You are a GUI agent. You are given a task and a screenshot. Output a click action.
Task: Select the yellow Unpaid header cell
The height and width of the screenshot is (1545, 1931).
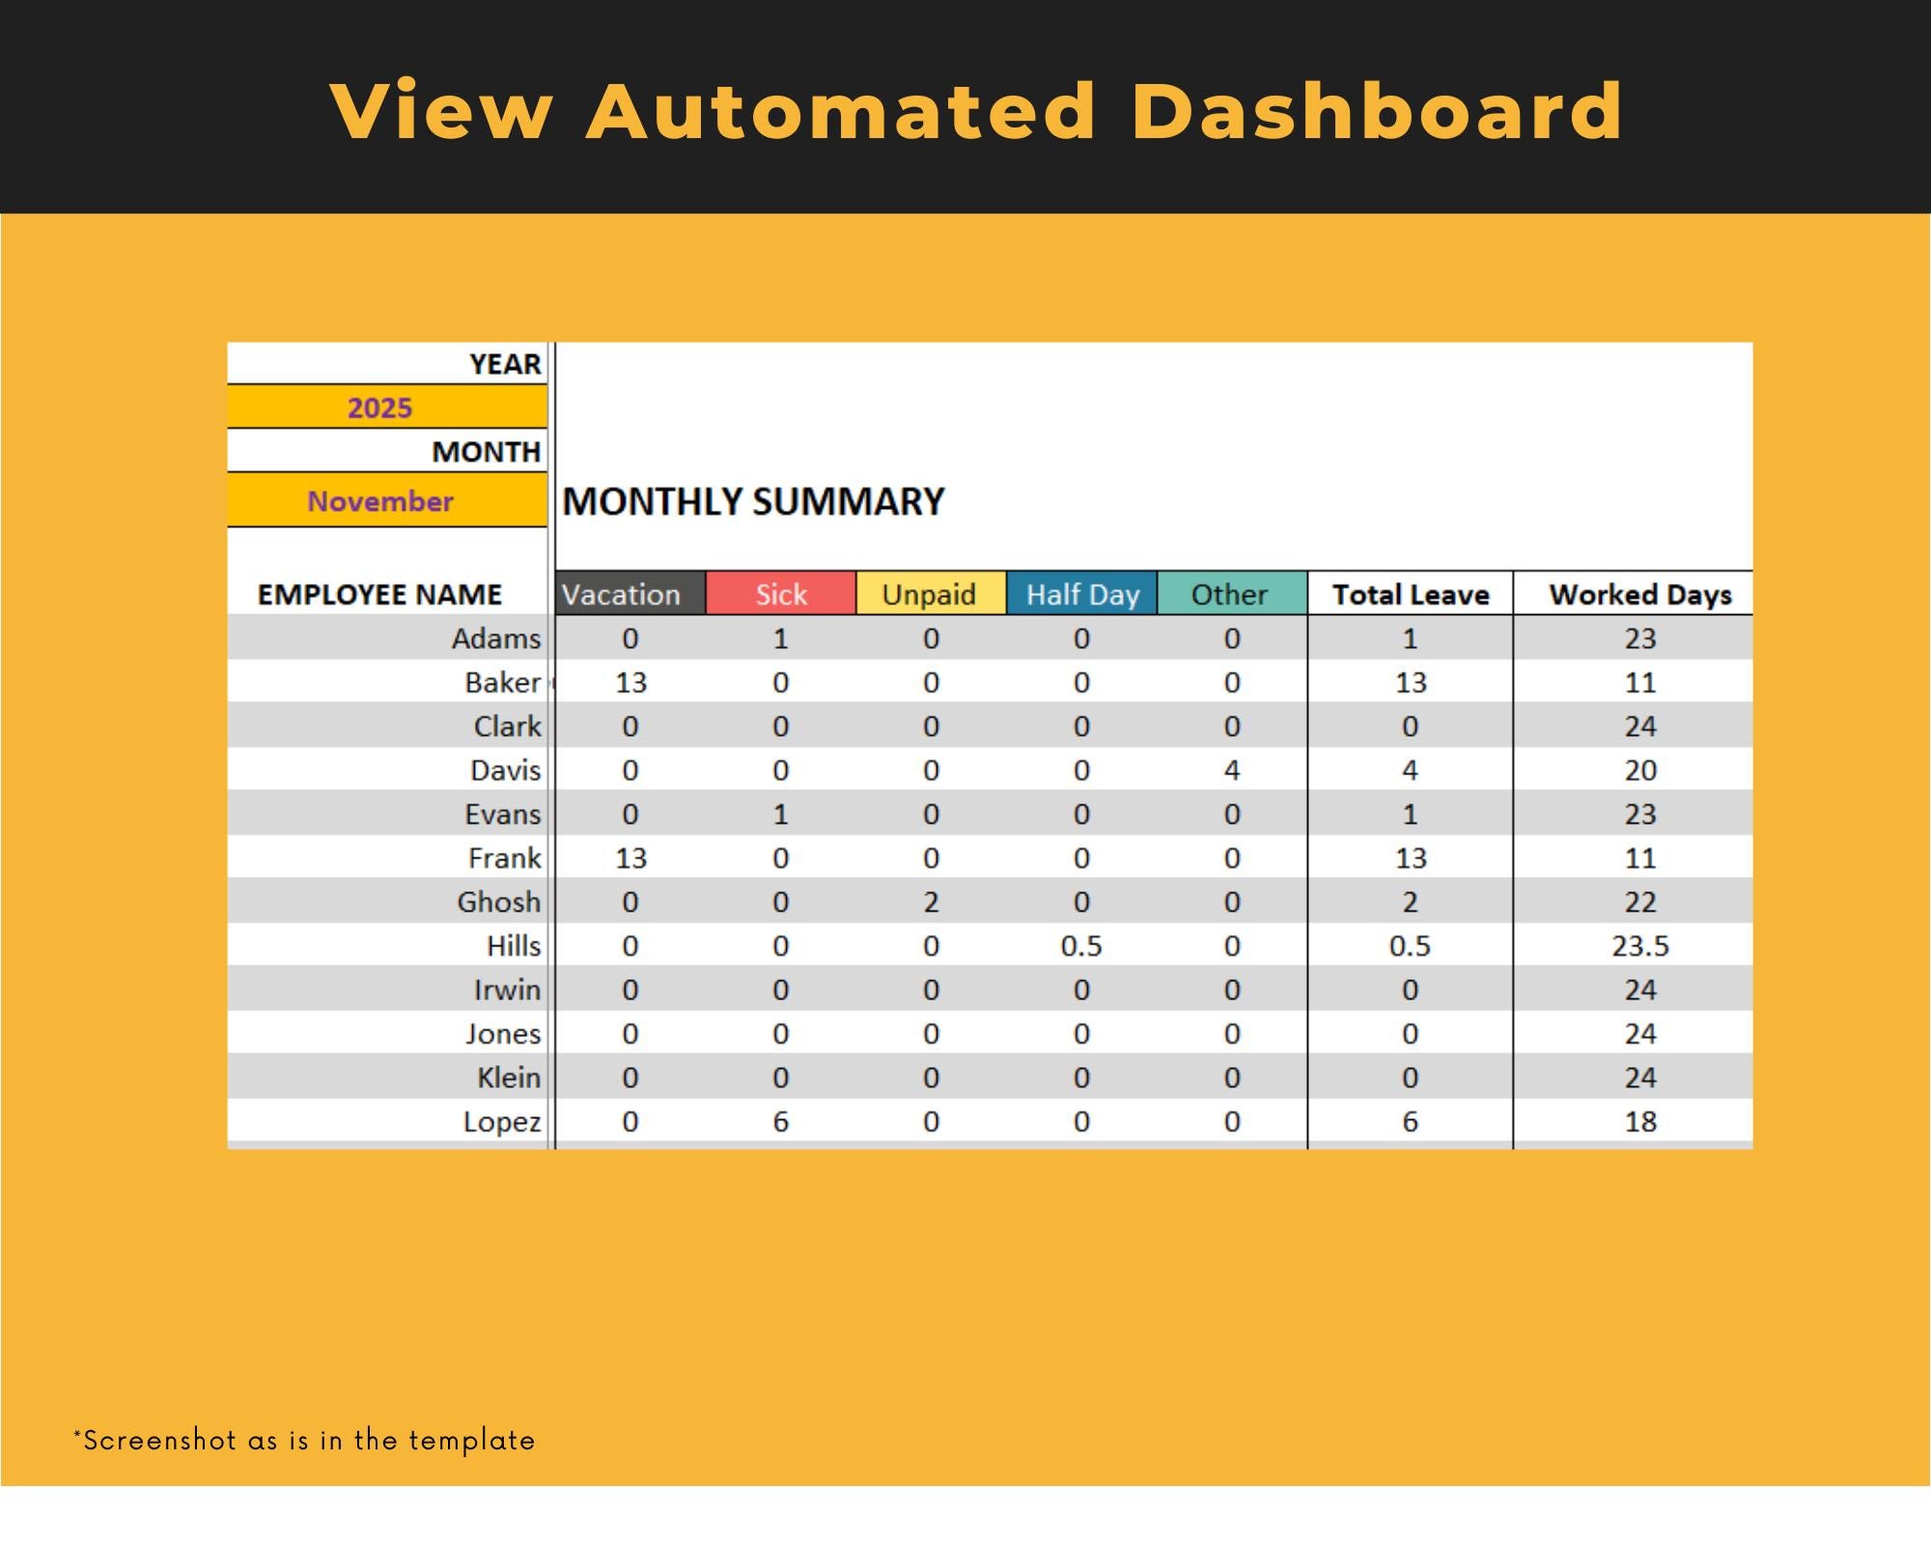coord(931,594)
